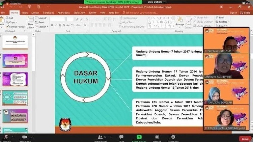The image size is (253, 142).
Task: Click Sign in at top right
Action: 233,12
